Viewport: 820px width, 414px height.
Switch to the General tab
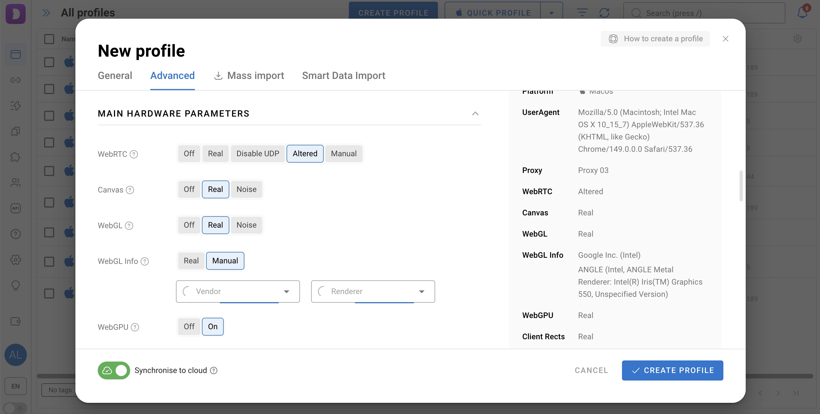point(115,76)
